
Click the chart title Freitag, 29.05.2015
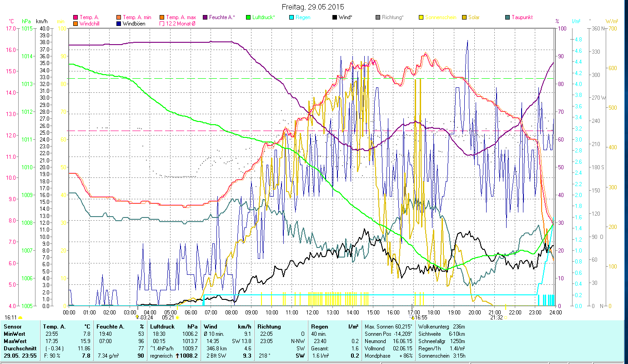click(313, 7)
